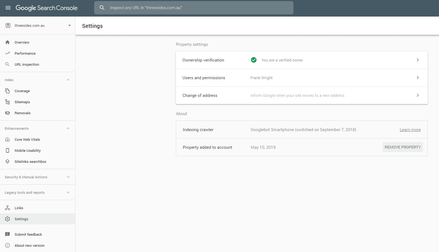Screen dimensions: 439x252
Task: Click the Core Web Vitals gauge icon
Action: [x=7, y=139]
